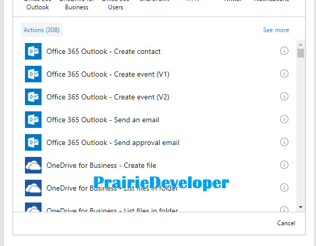Select Office 365 Outlook - Create event (V2)
Viewport: 316px width, 246px height.
pyautogui.click(x=108, y=97)
